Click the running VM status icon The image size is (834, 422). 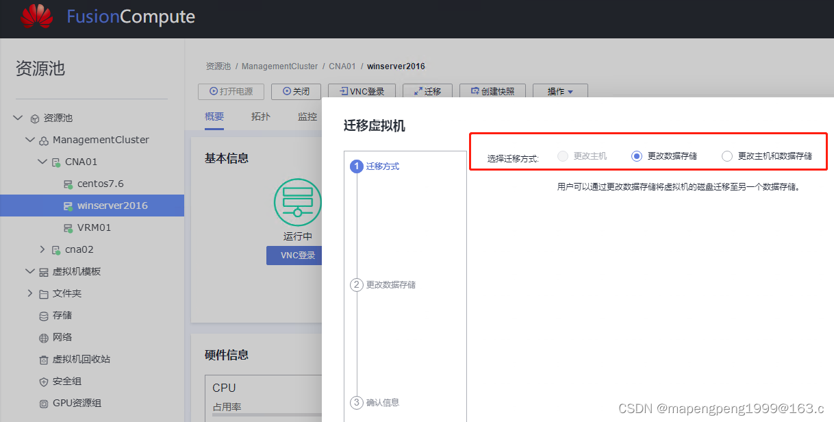pyautogui.click(x=297, y=201)
